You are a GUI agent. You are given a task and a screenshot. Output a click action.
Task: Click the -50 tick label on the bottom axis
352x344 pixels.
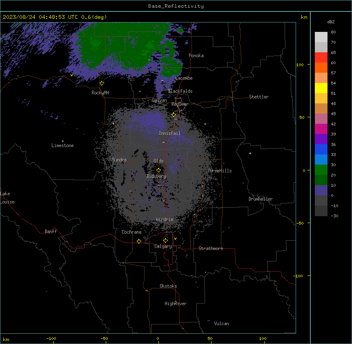(x=104, y=338)
